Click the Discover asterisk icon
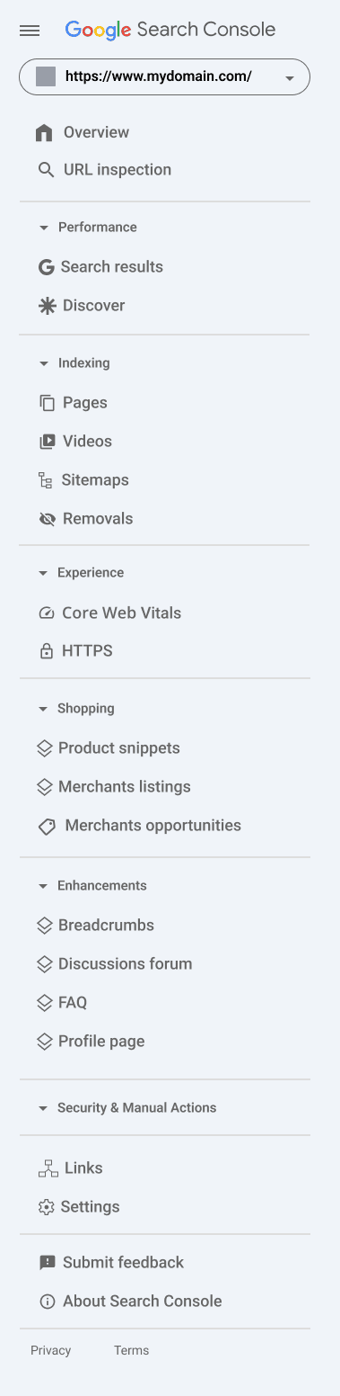This screenshot has width=340, height=1396. pos(47,306)
